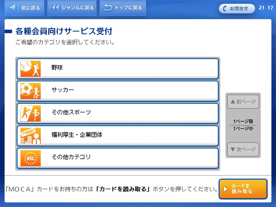Click the return-to-top curved arrow icon

click(x=108, y=8)
